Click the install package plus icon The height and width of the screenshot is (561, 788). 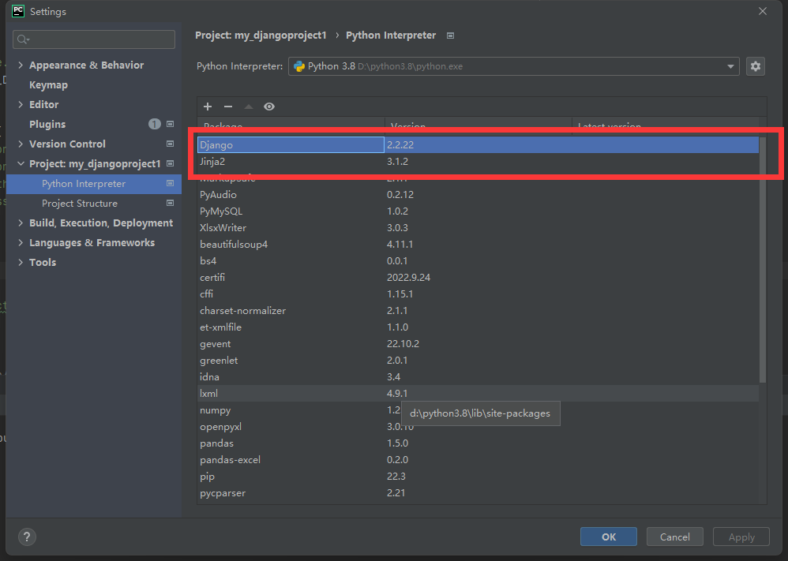click(208, 107)
